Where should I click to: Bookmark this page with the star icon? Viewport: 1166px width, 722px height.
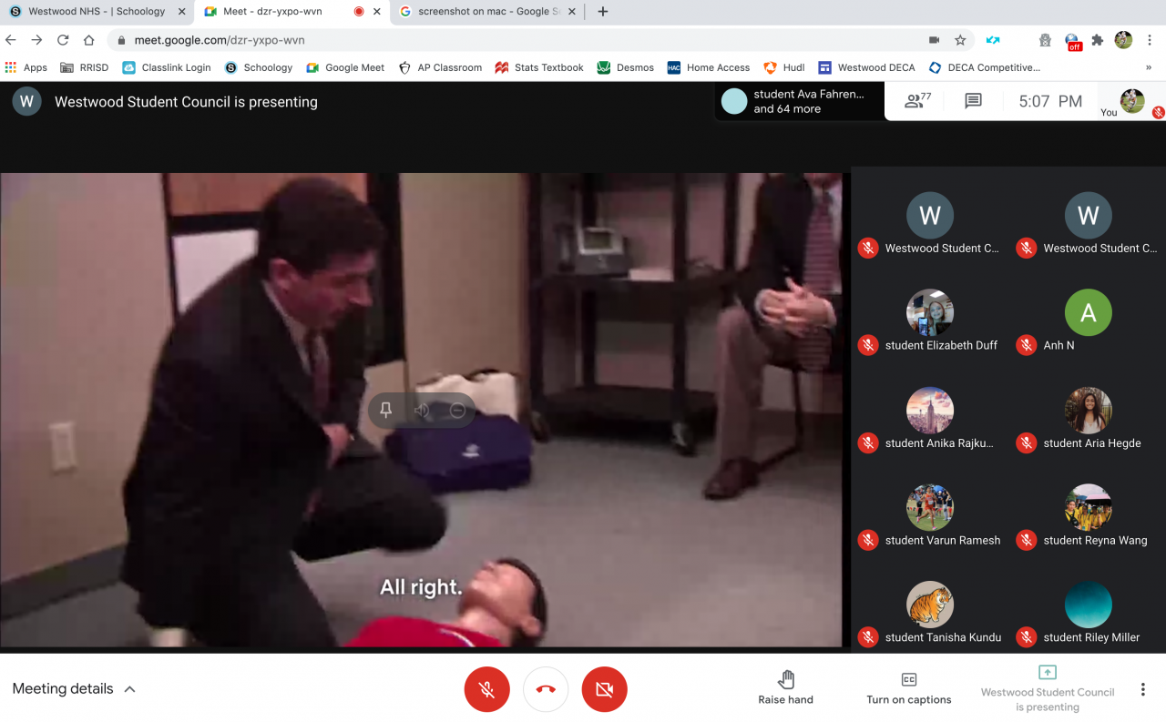click(x=960, y=40)
